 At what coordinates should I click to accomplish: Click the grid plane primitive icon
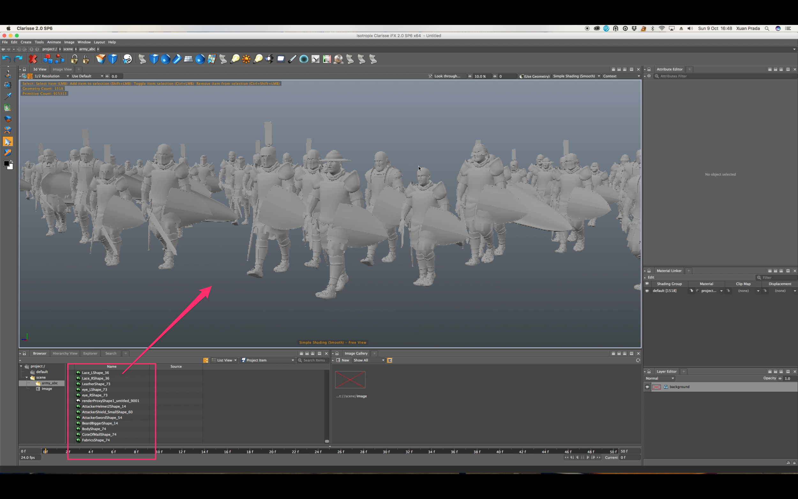(188, 59)
